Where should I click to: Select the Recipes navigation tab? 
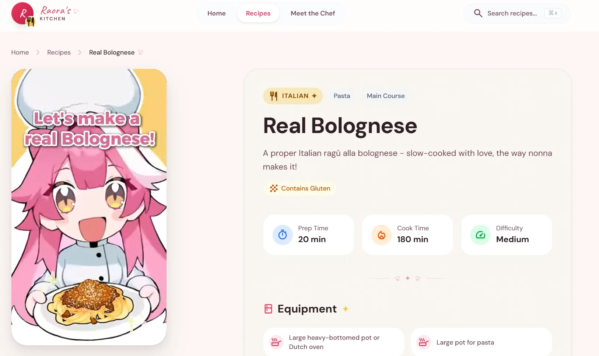258,13
